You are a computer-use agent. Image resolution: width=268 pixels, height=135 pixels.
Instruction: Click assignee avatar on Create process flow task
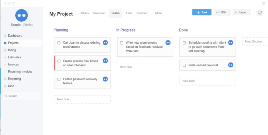click(x=105, y=61)
